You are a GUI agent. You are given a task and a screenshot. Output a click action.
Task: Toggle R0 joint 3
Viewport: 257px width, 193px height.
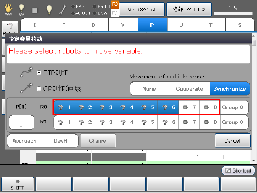coord(105,107)
